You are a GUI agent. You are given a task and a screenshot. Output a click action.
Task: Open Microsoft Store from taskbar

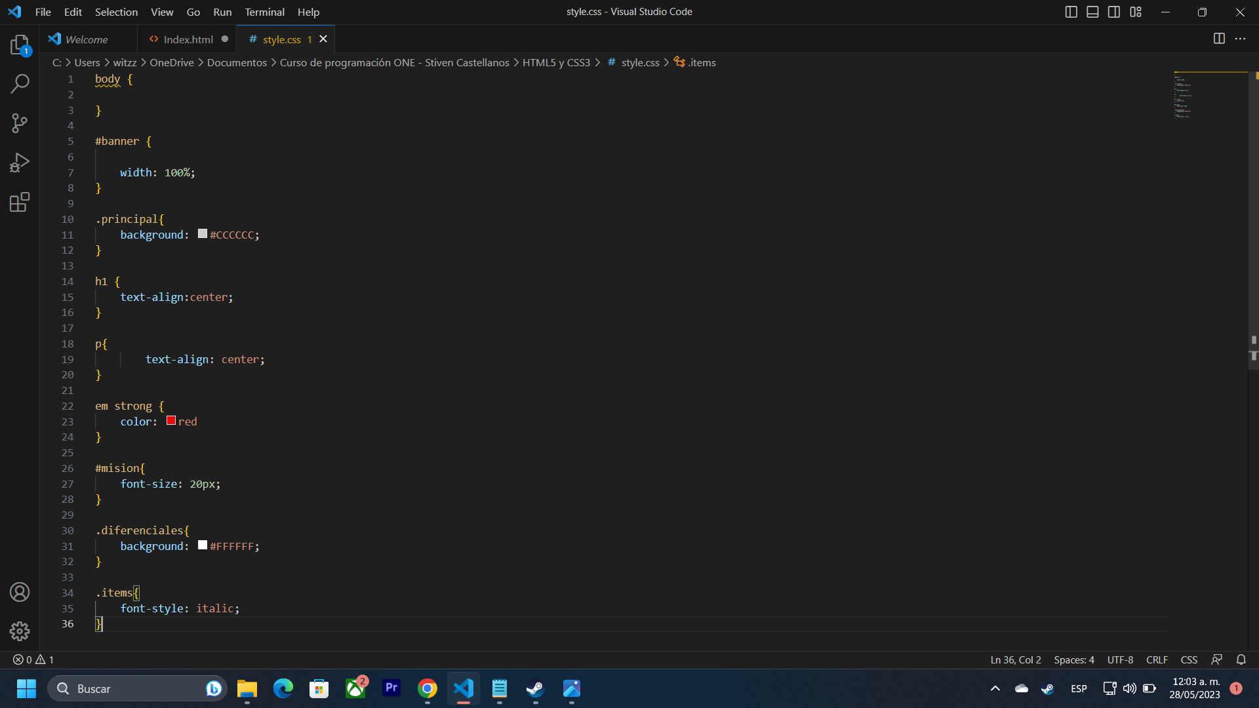pyautogui.click(x=319, y=688)
